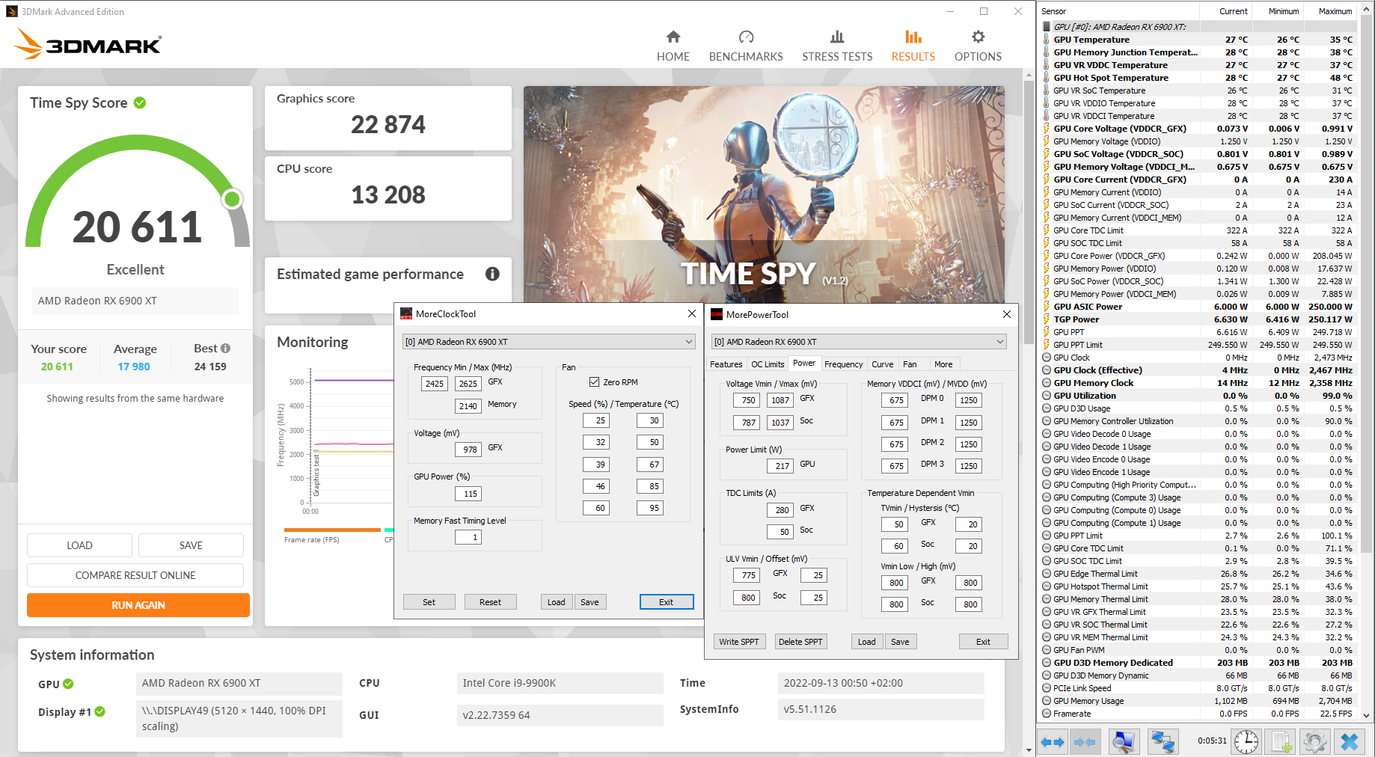Click the Maximum column header
The width and height of the screenshot is (1375, 757).
[1331, 11]
